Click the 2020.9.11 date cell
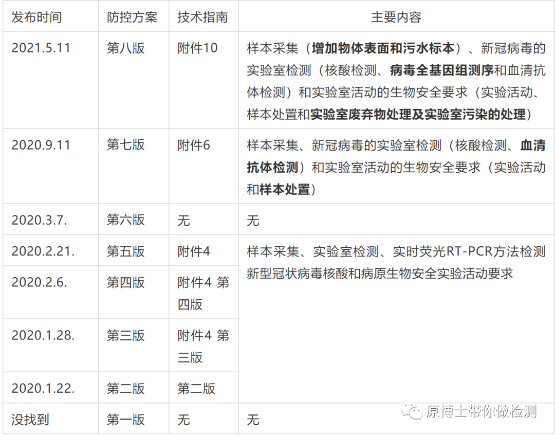Image resolution: width=555 pixels, height=436 pixels. click(41, 145)
